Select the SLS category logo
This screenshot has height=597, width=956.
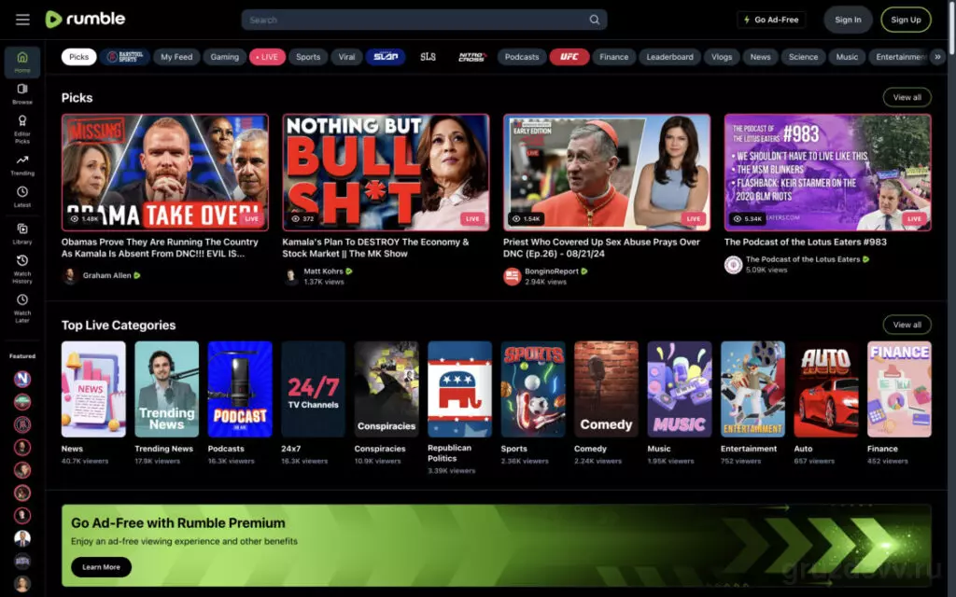[x=428, y=57]
